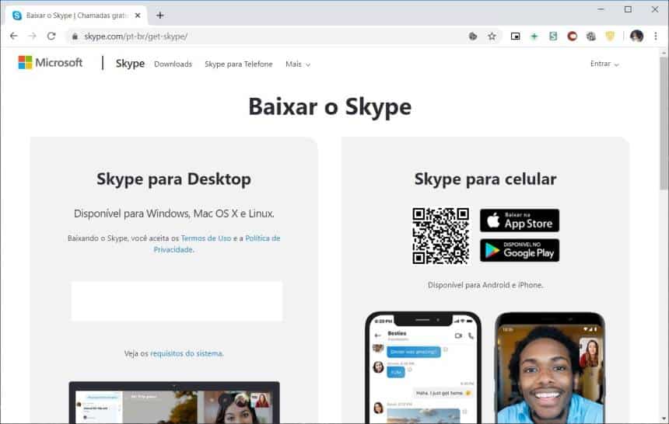Viewport: 669px width, 424px height.
Task: Expand the Entrar sign-in dropdown
Action: pos(604,64)
